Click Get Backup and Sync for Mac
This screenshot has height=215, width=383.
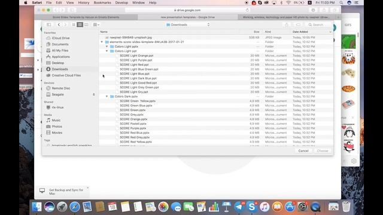tap(66, 192)
